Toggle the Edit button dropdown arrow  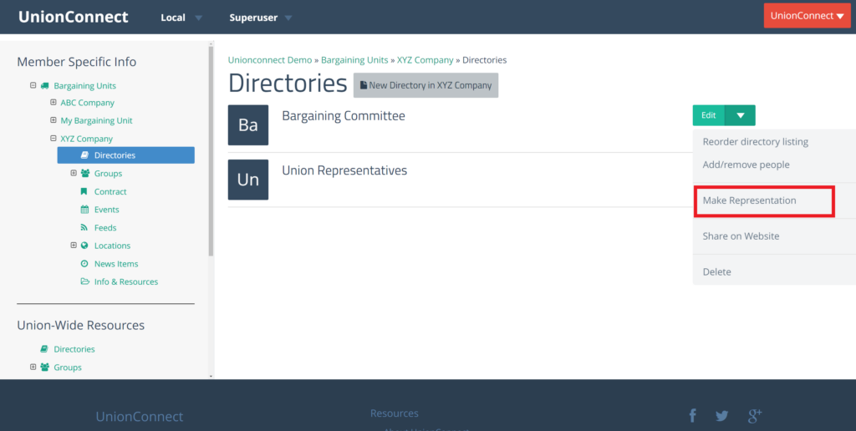coord(741,115)
